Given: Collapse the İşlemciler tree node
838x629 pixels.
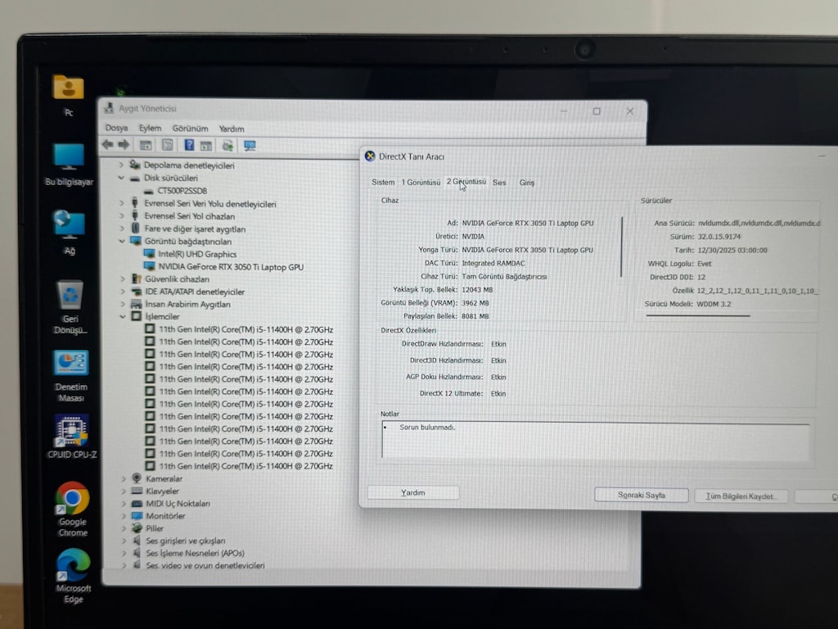Looking at the screenshot, I should [x=123, y=317].
